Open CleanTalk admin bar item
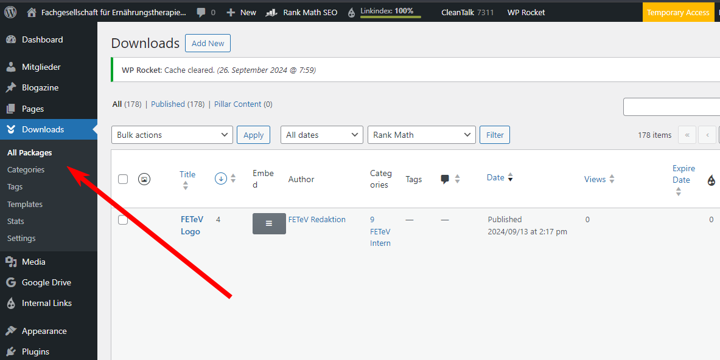Viewport: 720px width, 360px height. click(467, 13)
